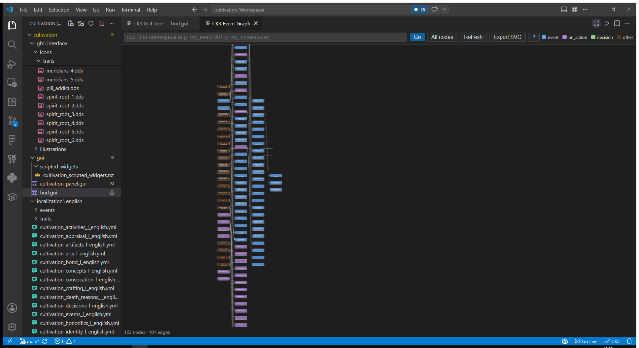Viewport: 639px width, 348px height.
Task: Open editor more actions menu
Action: point(627,23)
